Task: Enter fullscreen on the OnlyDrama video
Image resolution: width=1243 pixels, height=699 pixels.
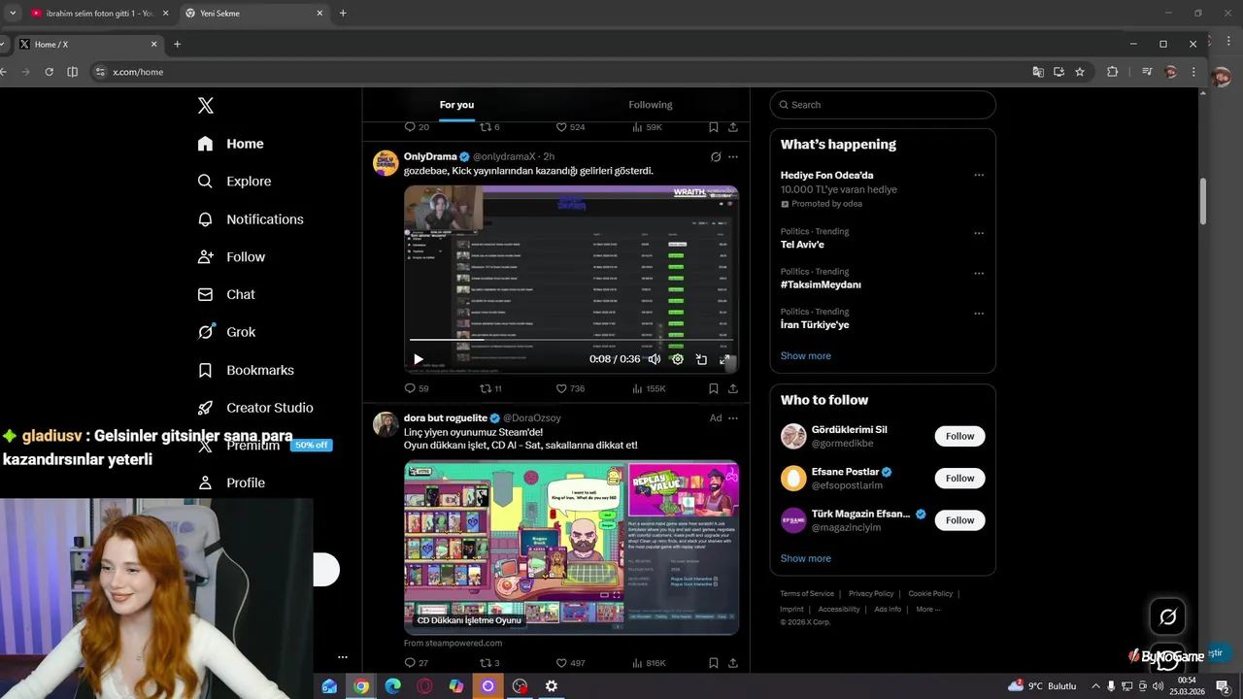Action: pos(724,359)
